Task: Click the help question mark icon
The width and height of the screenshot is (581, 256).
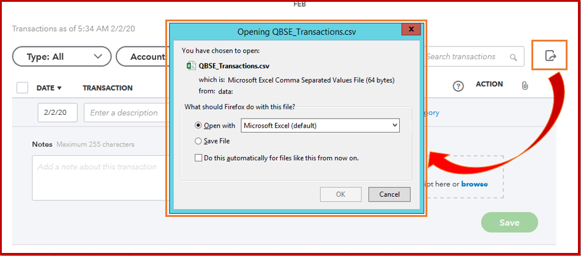Action: click(458, 86)
